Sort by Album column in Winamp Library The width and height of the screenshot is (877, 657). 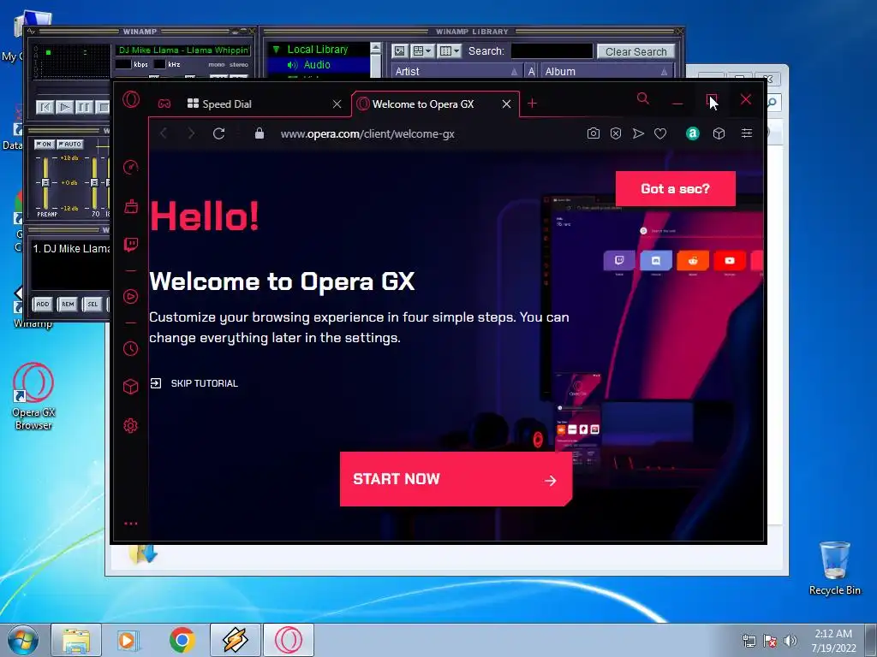pos(607,72)
